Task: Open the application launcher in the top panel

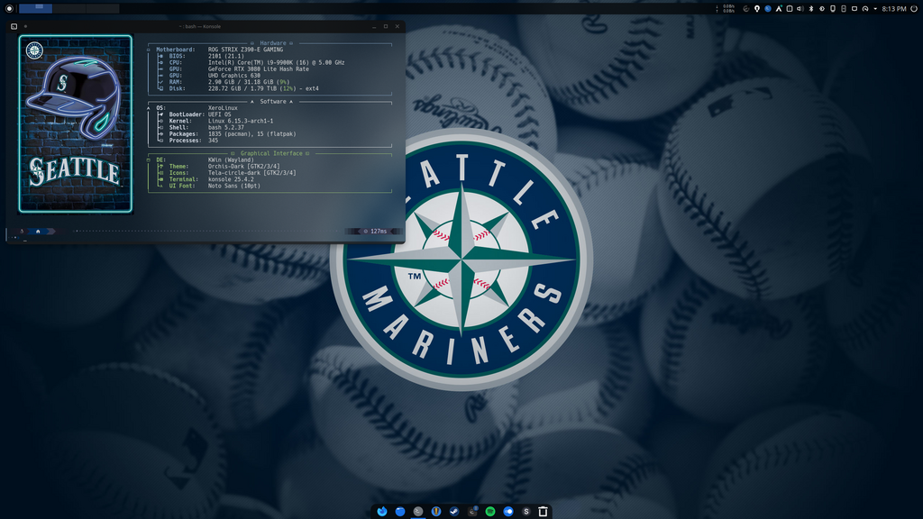Action: tap(9, 8)
